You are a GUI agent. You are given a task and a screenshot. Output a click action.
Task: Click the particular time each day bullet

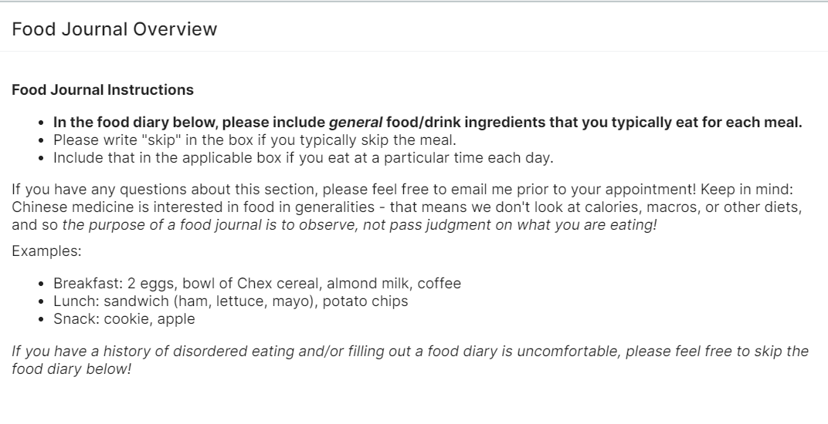303,158
